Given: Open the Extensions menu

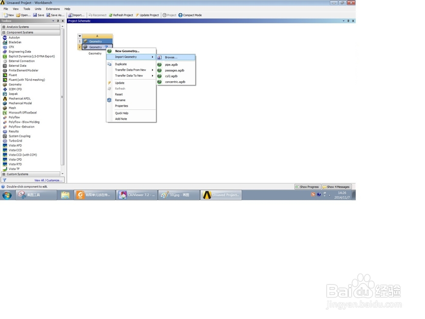Looking at the screenshot, I should [53, 9].
